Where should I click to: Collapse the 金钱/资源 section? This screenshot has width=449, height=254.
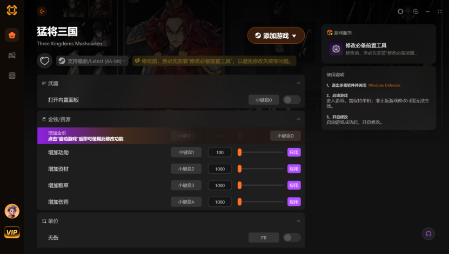(x=298, y=119)
